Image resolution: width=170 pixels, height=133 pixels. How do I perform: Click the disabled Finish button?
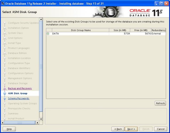click(146, 129)
